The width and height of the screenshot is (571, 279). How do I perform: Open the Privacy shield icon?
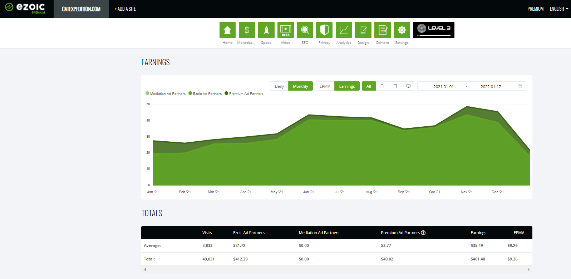pyautogui.click(x=324, y=30)
